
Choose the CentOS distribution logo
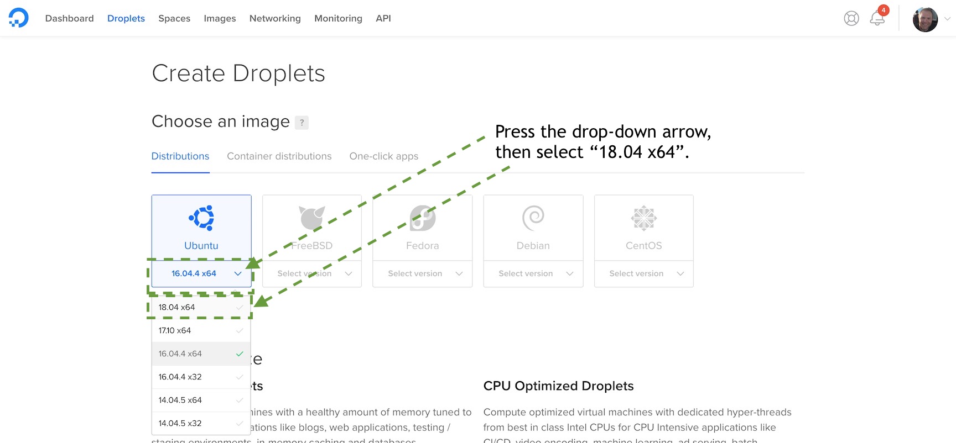pyautogui.click(x=644, y=218)
